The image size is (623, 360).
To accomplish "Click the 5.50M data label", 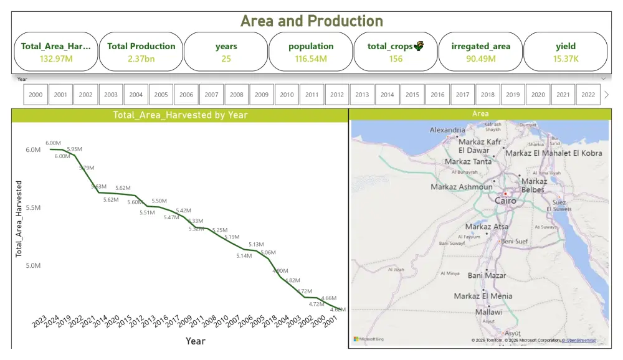I will (159, 201).
